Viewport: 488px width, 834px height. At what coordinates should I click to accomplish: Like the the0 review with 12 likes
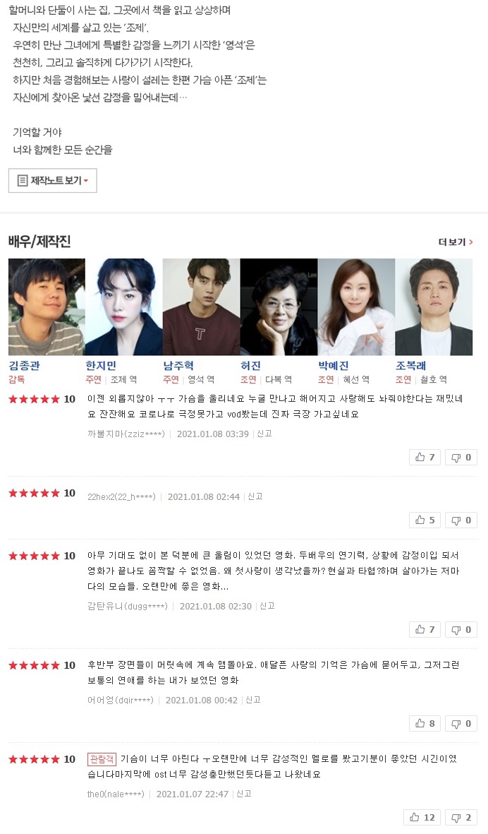pyautogui.click(x=422, y=818)
